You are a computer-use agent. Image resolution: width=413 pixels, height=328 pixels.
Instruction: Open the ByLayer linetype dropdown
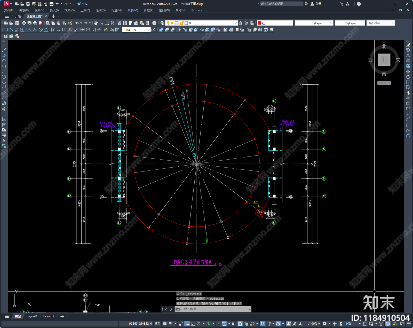pyautogui.click(x=314, y=23)
